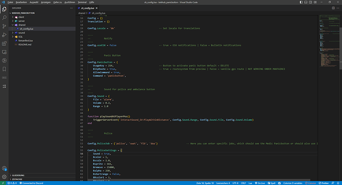Open the Extensions view
342x185 pixels.
[x=4, y=44]
